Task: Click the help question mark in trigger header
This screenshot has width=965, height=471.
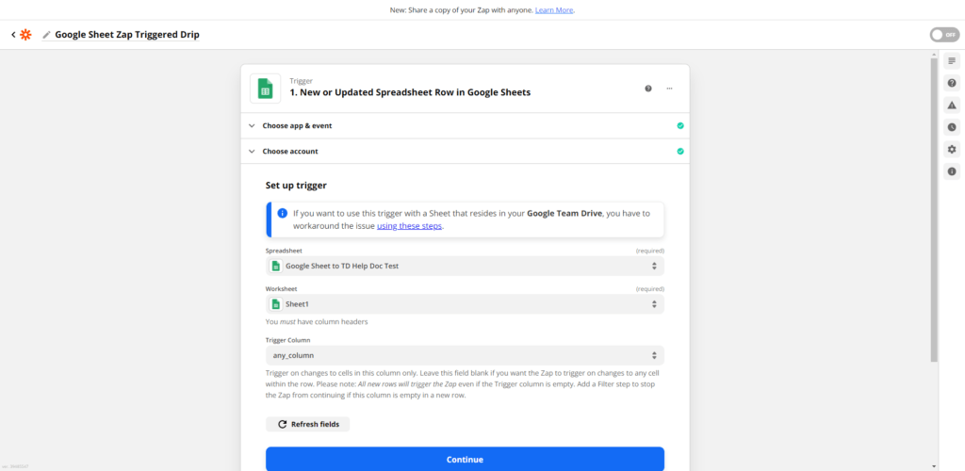Action: (648, 89)
